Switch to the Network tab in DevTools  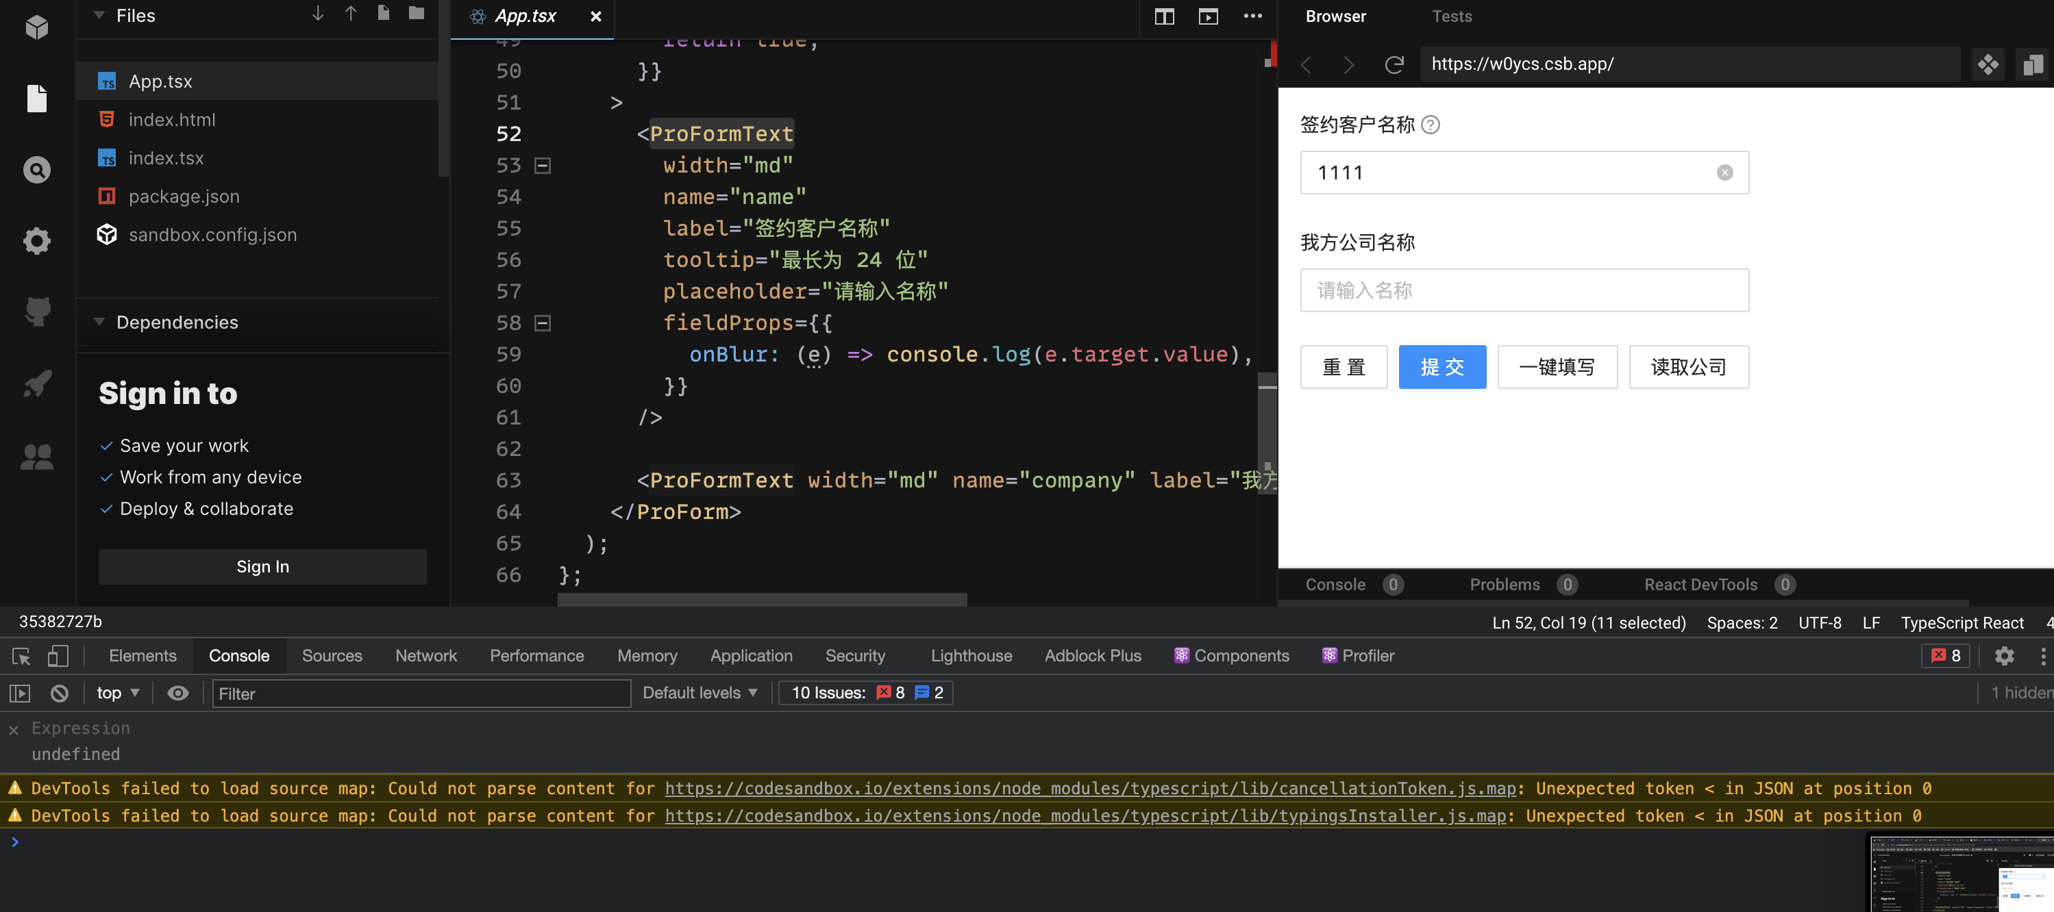[x=425, y=655]
